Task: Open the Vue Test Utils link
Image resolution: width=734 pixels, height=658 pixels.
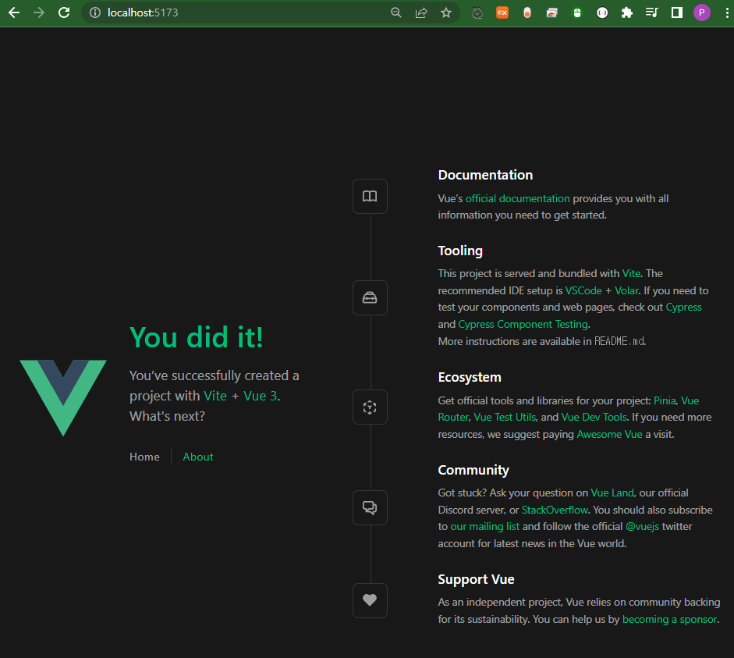Action: pos(505,418)
